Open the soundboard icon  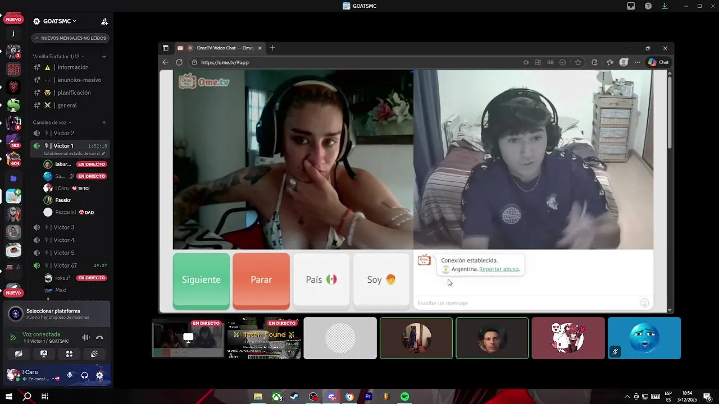(94, 354)
